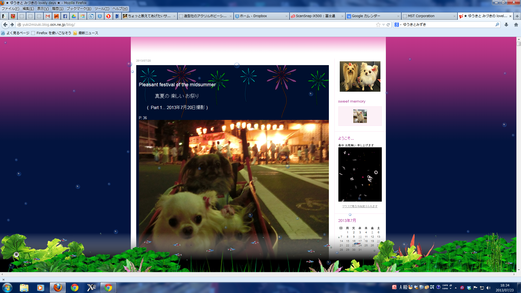The image size is (521, 293).
Task: Go forward using the Forward arrow
Action: [12, 25]
